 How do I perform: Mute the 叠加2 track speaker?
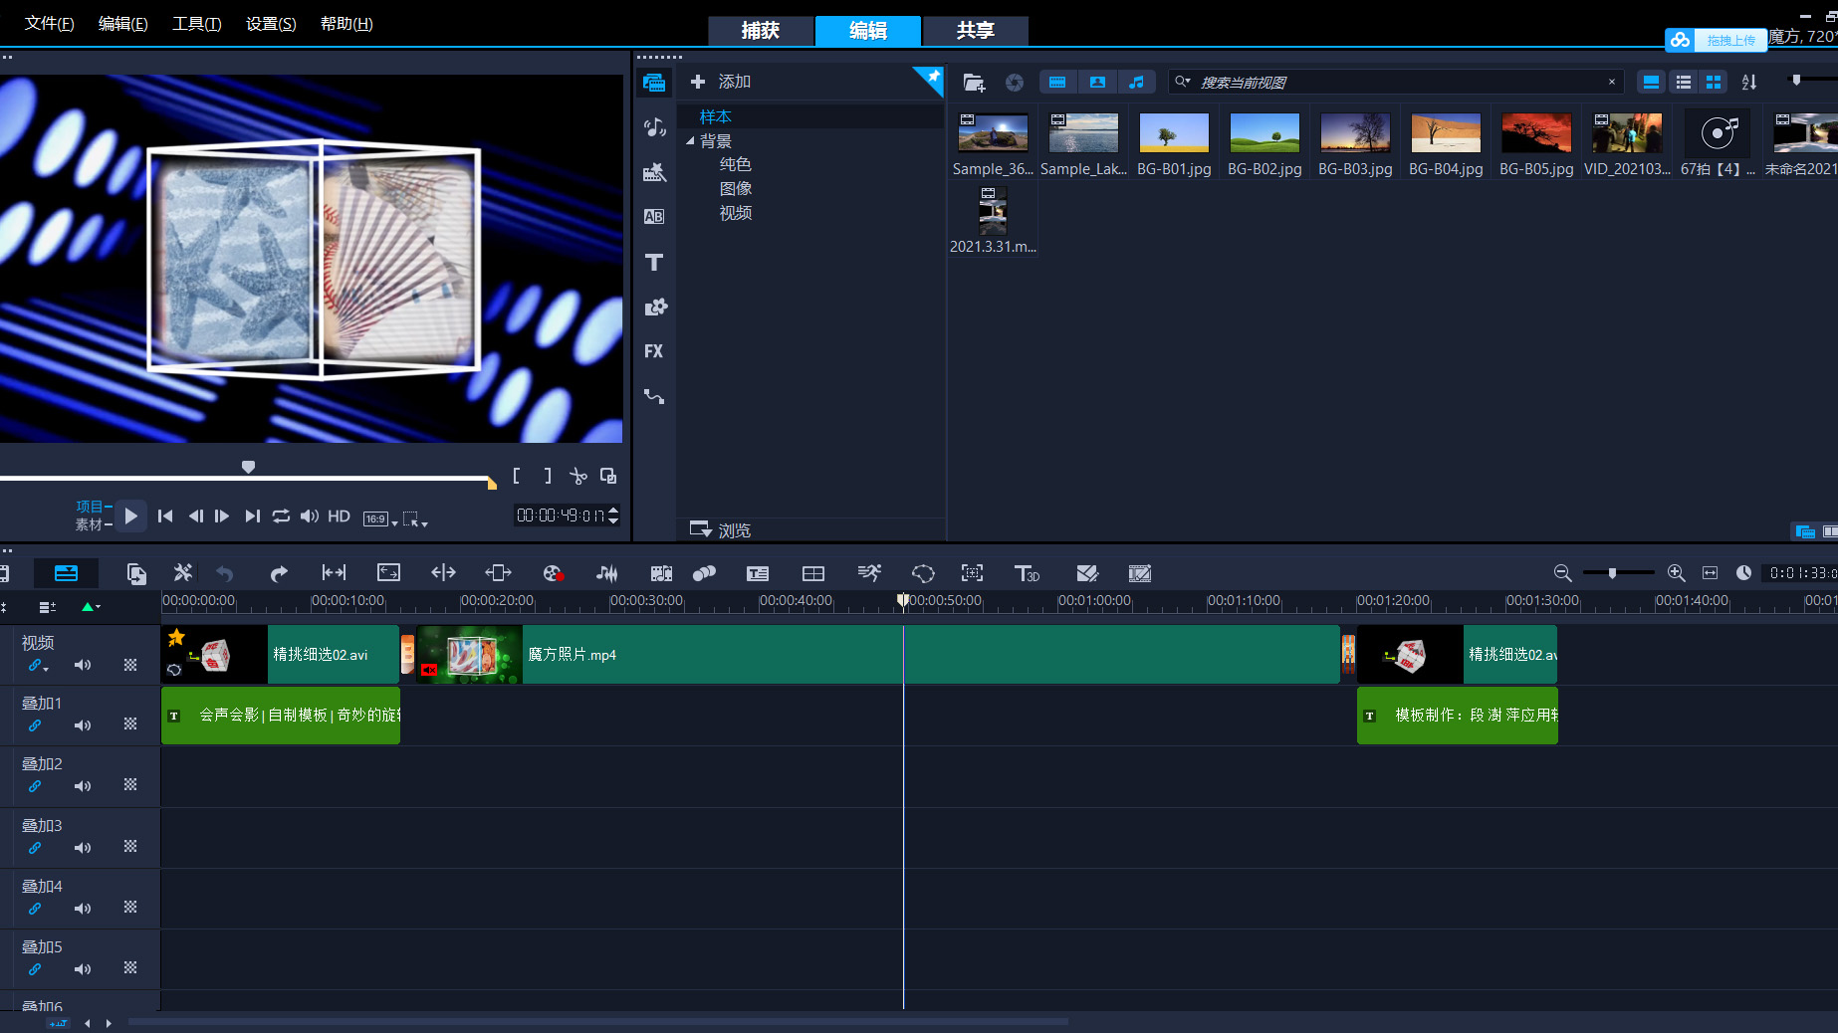pyautogui.click(x=83, y=786)
